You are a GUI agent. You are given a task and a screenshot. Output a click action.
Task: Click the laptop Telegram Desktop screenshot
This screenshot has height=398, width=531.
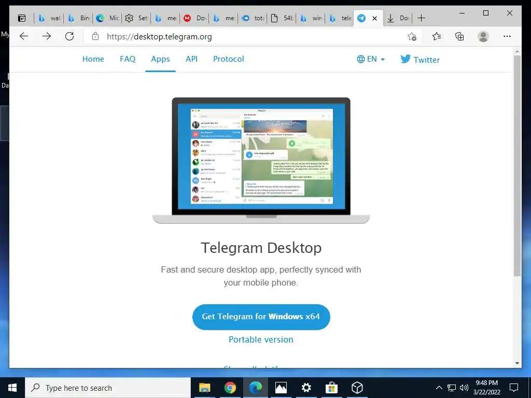261,161
